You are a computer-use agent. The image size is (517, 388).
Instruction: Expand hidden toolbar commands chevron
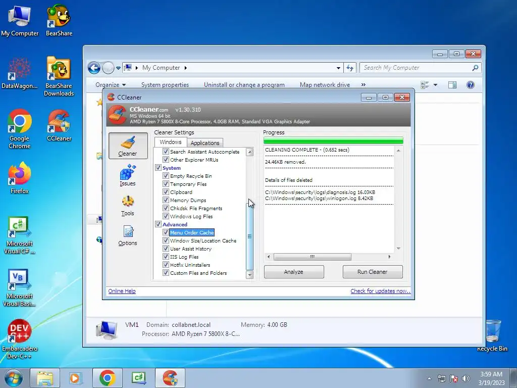tap(364, 85)
